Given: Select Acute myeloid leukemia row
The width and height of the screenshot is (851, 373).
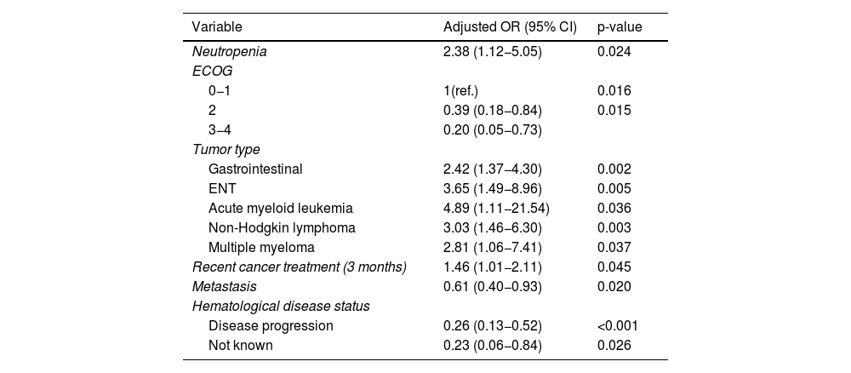Looking at the screenshot, I should (x=425, y=209).
